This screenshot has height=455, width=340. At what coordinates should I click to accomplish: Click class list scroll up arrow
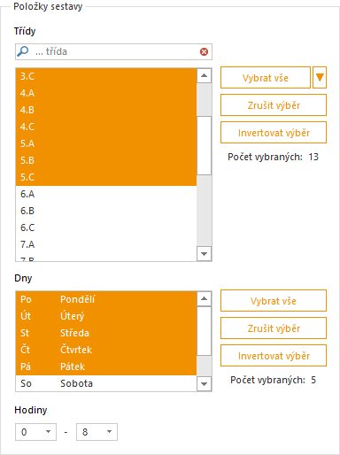click(204, 75)
